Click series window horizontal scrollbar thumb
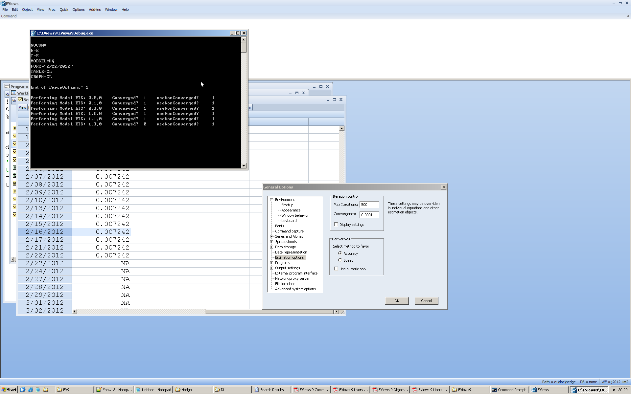Image resolution: width=631 pixels, height=394 pixels. (269, 312)
